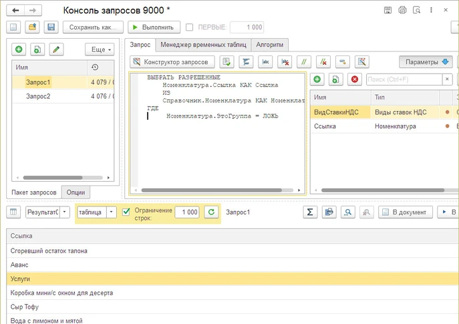Image resolution: width=459 pixels, height=324 pixels.
Task: Copy query icon in batch panel
Action: pyautogui.click(x=37, y=49)
